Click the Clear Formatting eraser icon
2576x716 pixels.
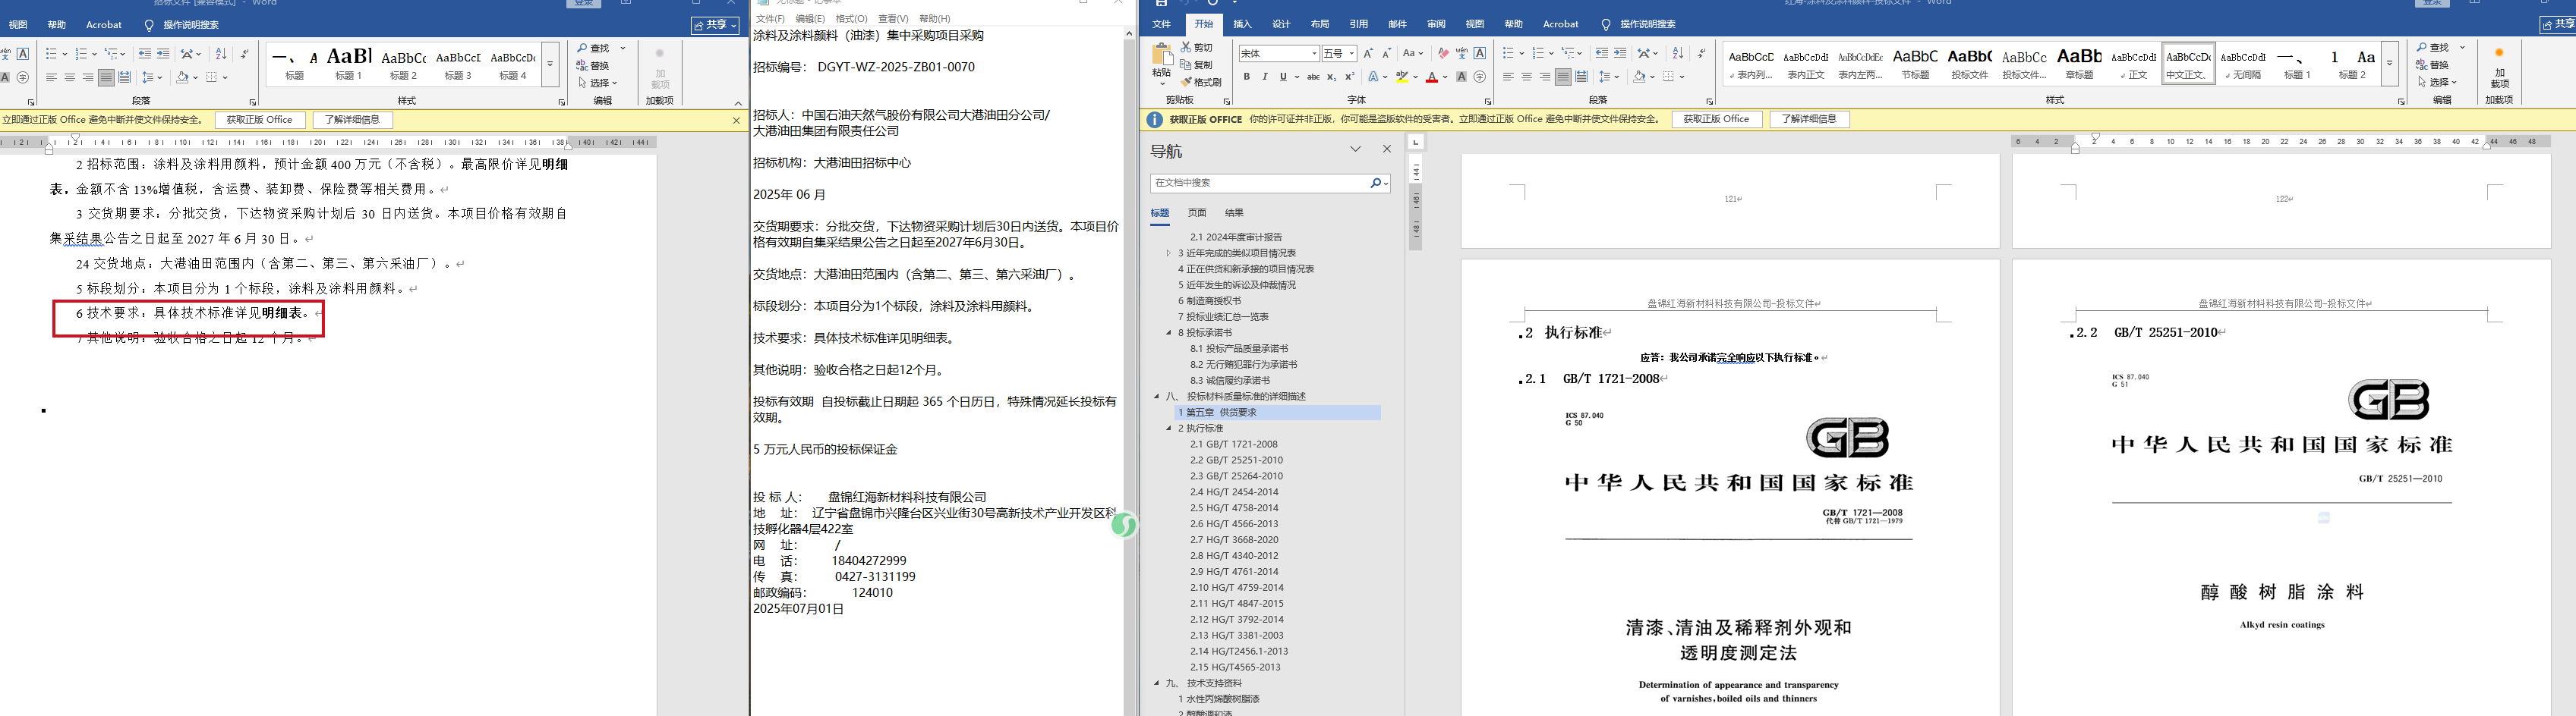pyautogui.click(x=1443, y=53)
